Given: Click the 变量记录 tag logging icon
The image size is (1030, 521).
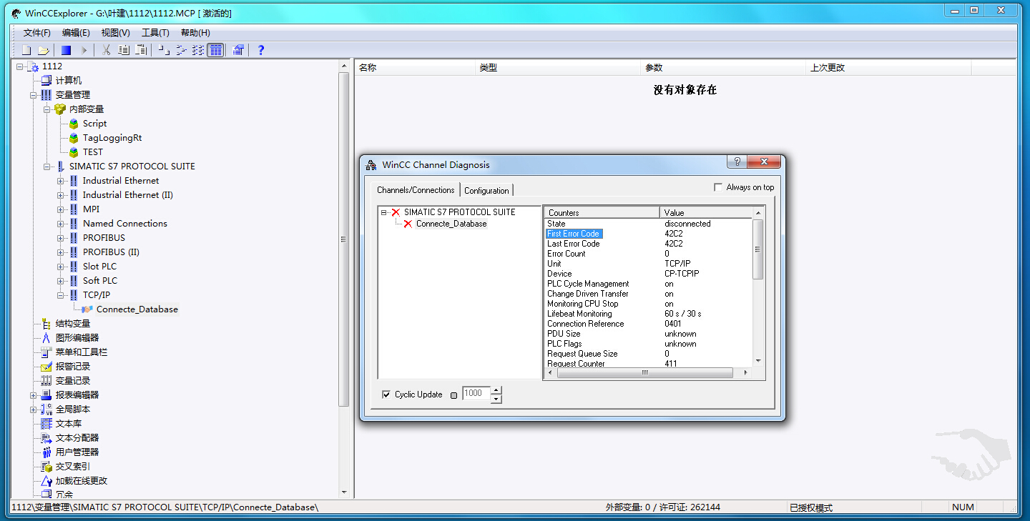Looking at the screenshot, I should click(x=46, y=381).
